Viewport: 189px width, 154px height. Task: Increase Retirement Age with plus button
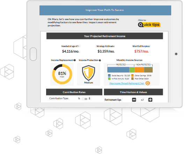[150, 100]
